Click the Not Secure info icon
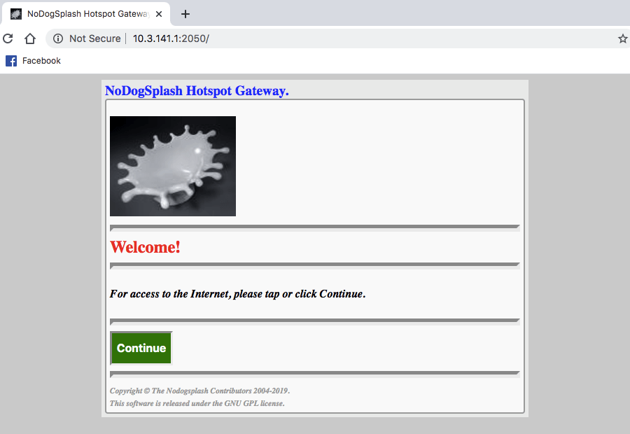Viewport: 630px width, 434px height. point(57,38)
